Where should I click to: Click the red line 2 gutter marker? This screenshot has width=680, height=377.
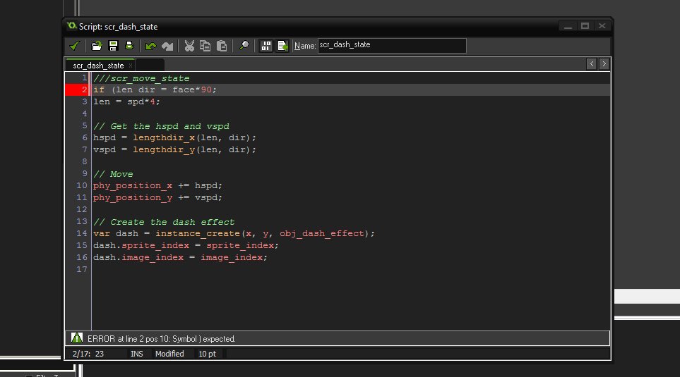coord(77,89)
